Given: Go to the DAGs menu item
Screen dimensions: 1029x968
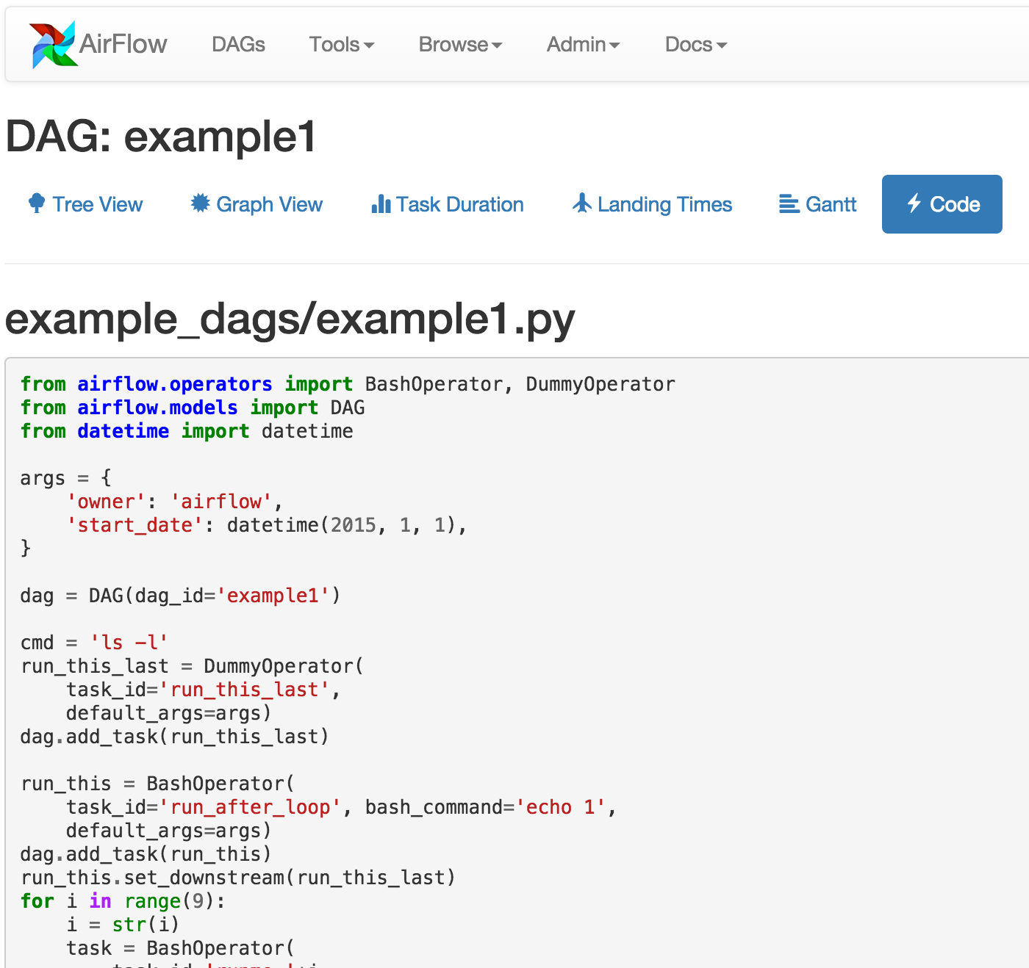Looking at the screenshot, I should (x=238, y=44).
